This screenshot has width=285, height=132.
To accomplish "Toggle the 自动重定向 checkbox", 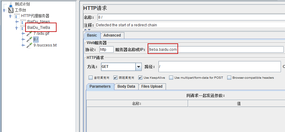I will [90, 78].
